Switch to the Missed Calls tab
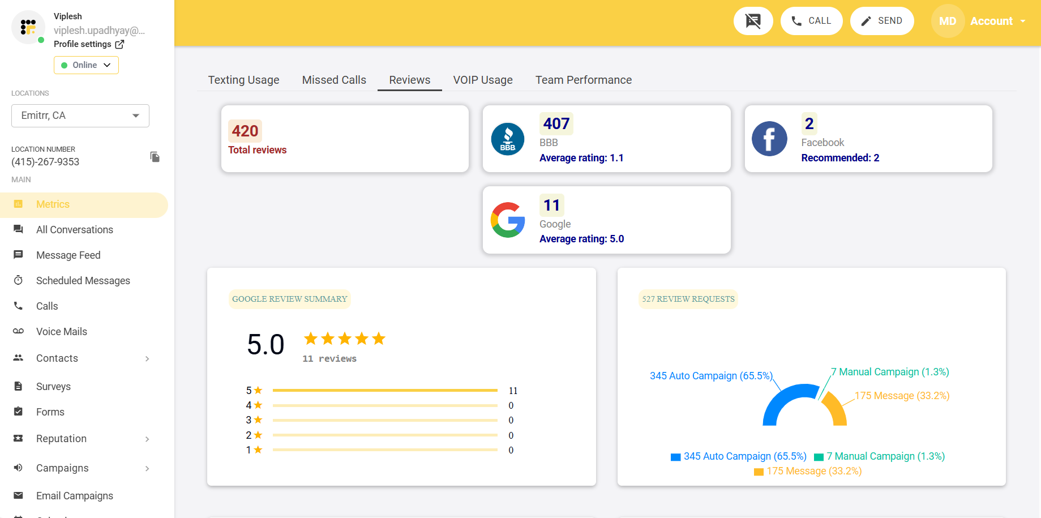The width and height of the screenshot is (1041, 518). (x=333, y=80)
